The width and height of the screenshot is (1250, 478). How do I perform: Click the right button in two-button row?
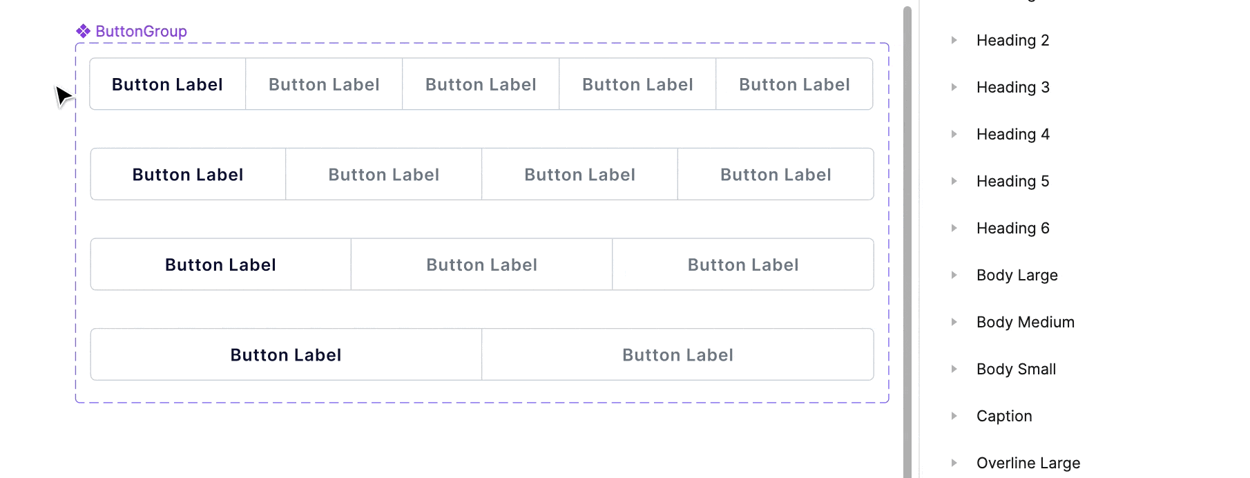point(677,355)
